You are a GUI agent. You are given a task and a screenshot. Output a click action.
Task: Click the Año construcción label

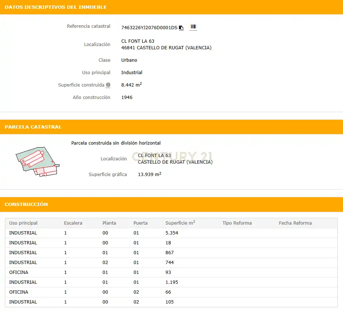[x=92, y=98]
